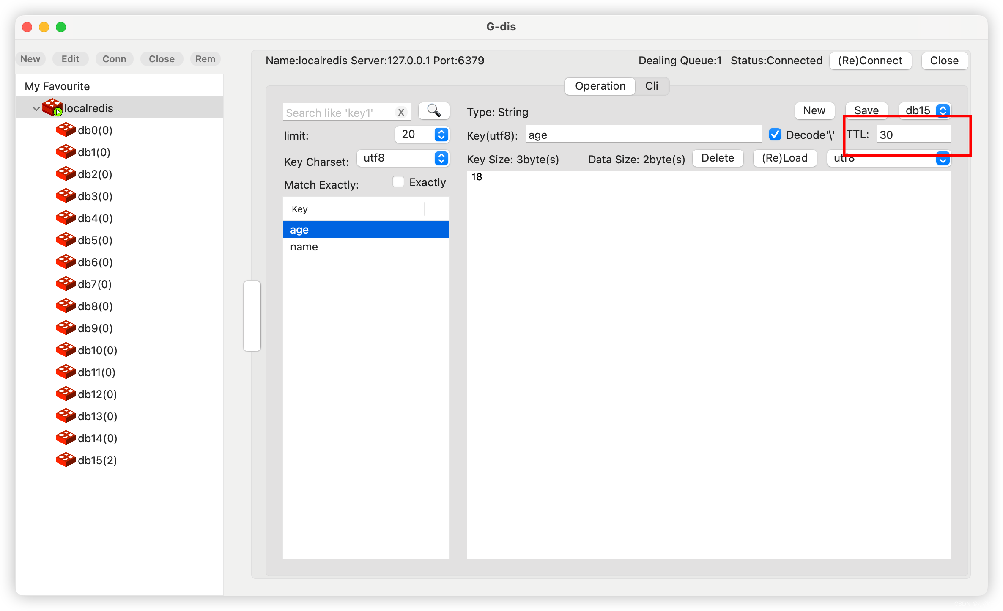Click the value text area showing 18
1003x611 pixels.
[x=709, y=365]
